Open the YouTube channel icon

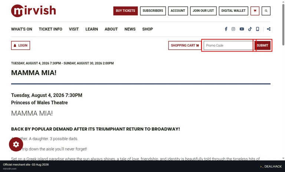coord(242,29)
